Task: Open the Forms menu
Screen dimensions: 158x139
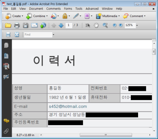Action: 68,9
